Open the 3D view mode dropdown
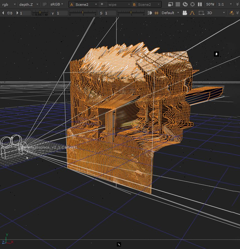This screenshot has width=240, height=249. (216, 13)
